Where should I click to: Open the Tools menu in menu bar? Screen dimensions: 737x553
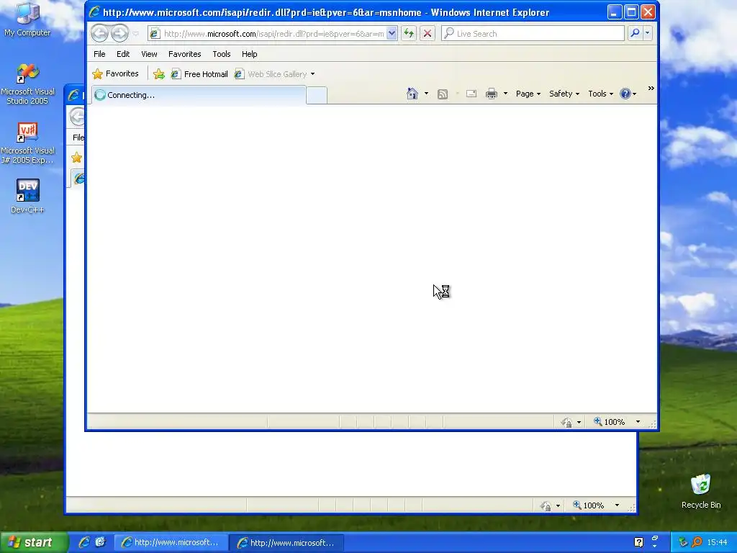pos(222,54)
